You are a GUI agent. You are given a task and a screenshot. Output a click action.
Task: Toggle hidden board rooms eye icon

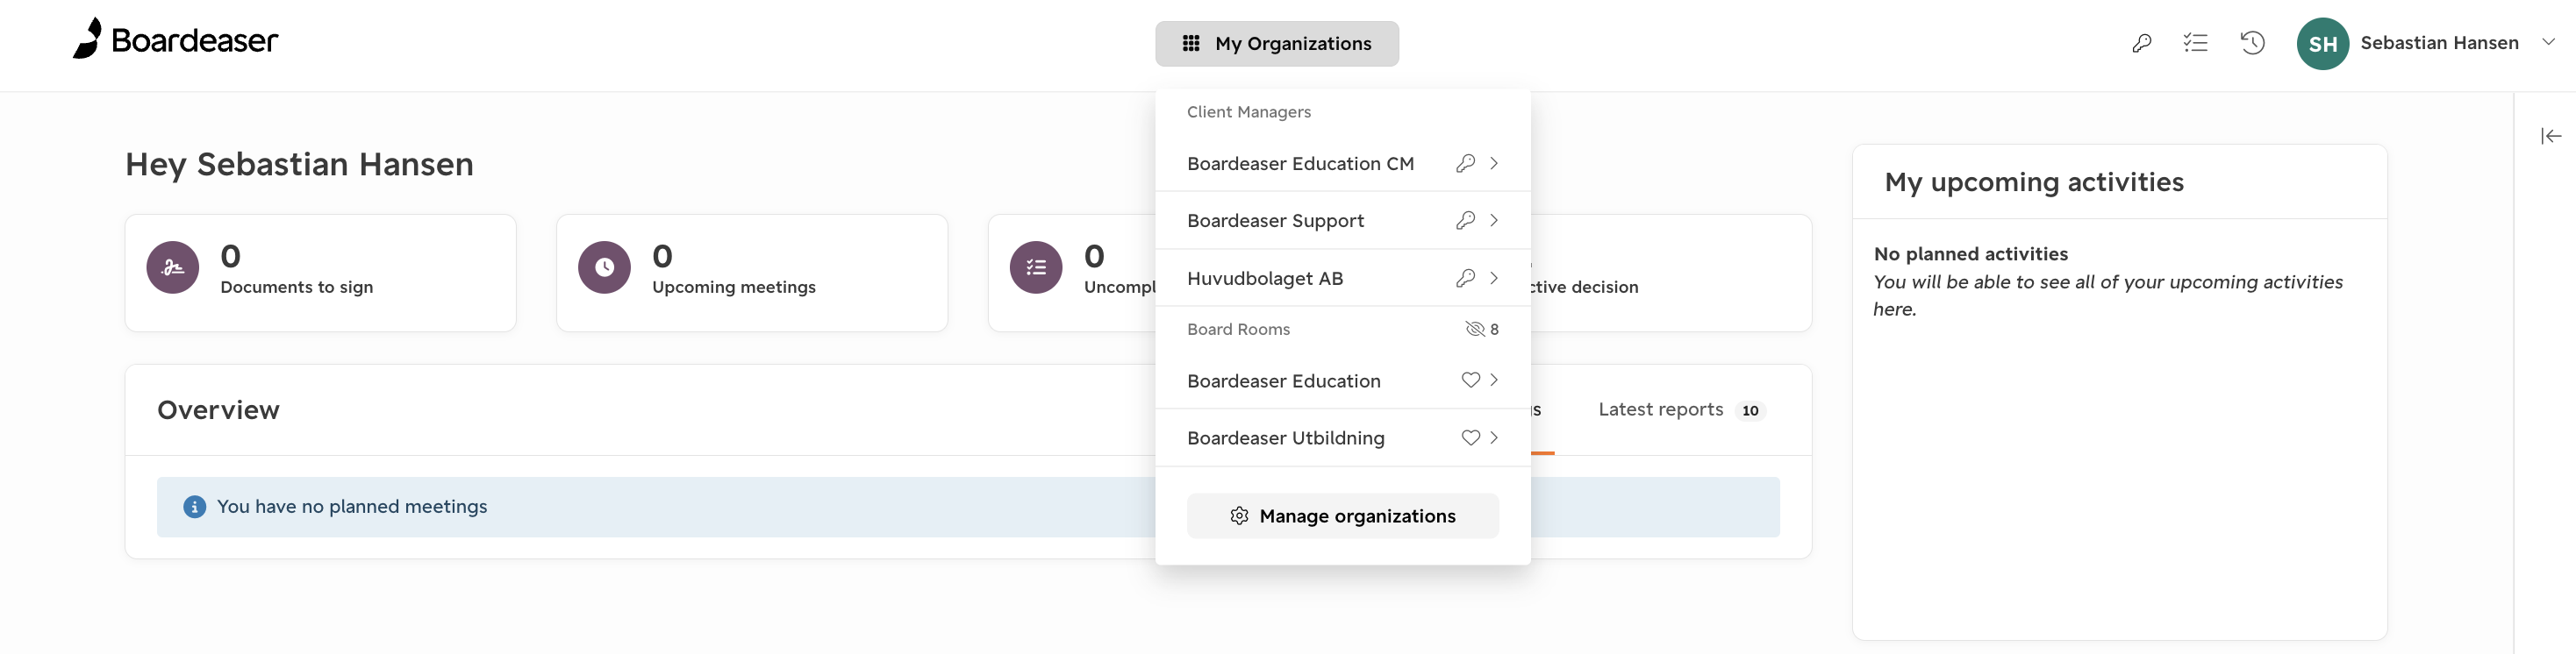click(x=1474, y=329)
